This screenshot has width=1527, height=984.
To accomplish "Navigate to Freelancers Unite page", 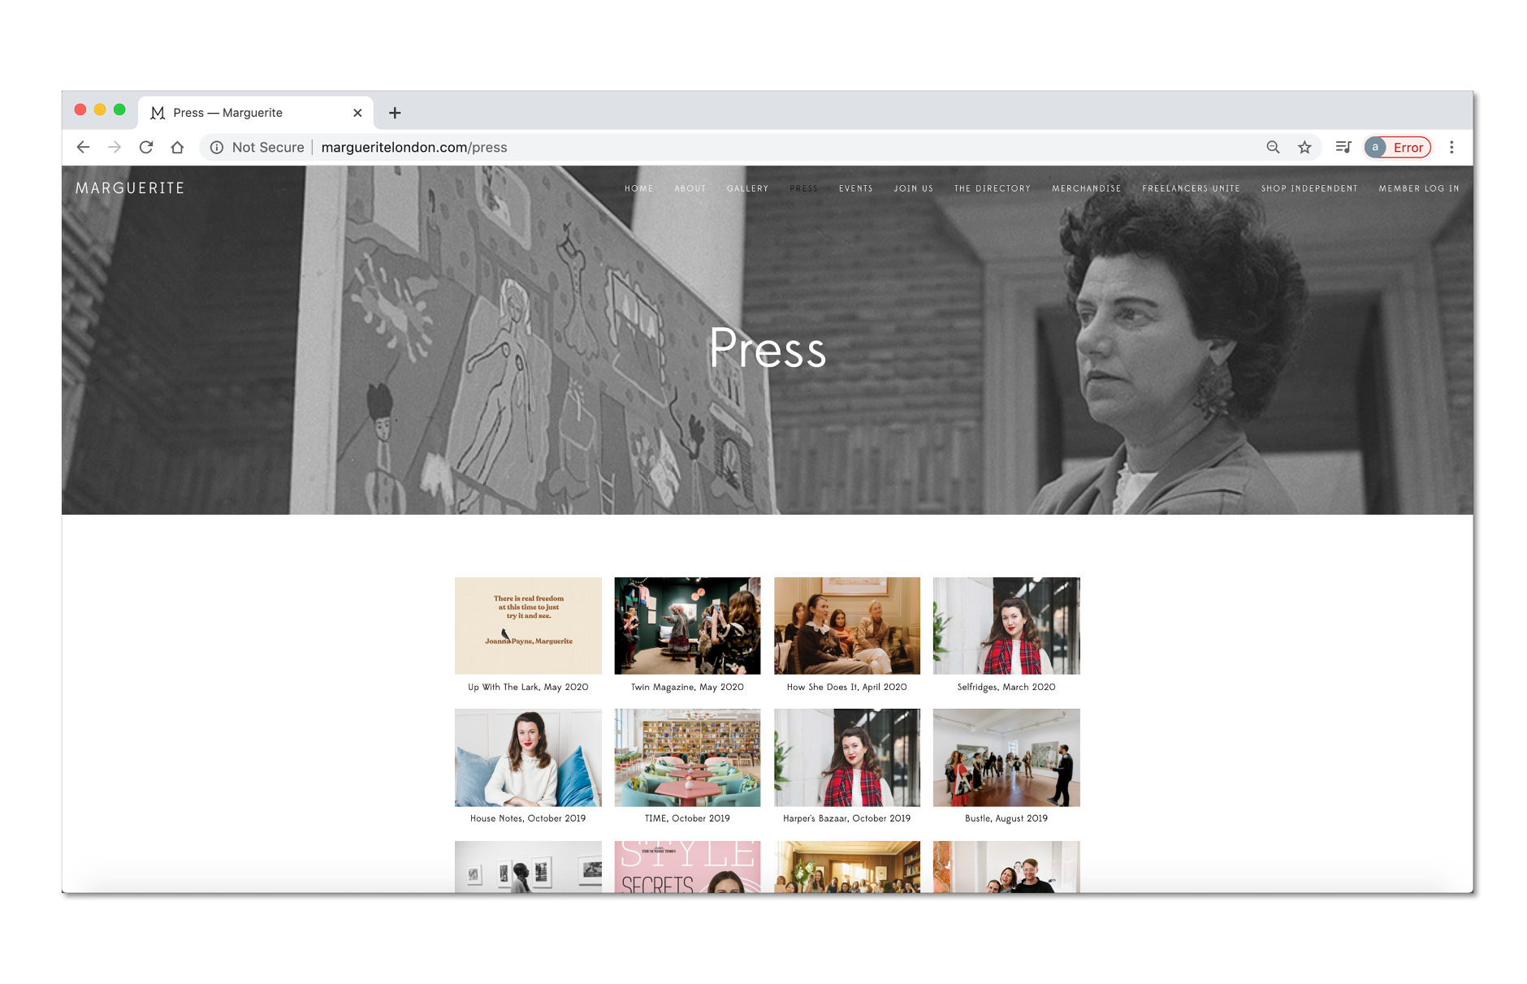I will coord(1191,188).
